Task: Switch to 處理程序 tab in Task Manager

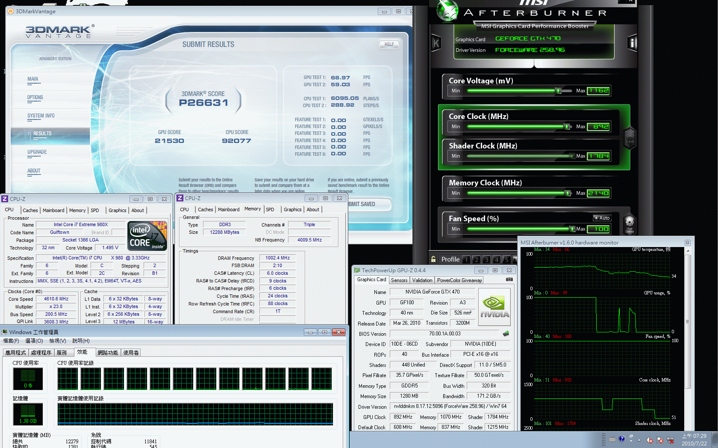Action: click(41, 353)
